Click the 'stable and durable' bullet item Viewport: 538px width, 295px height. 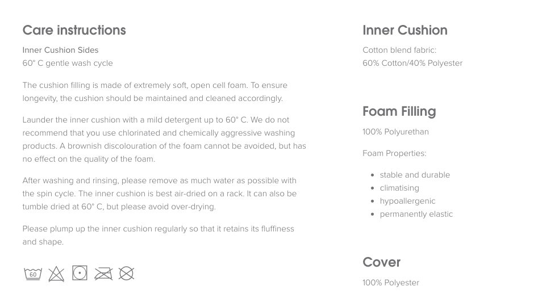point(415,175)
